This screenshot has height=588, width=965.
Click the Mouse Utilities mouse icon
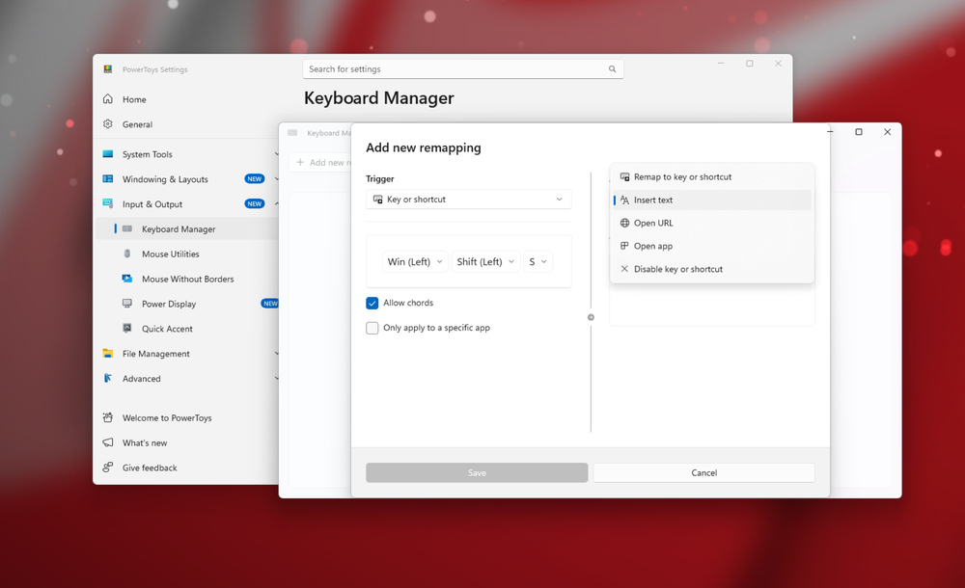click(127, 254)
